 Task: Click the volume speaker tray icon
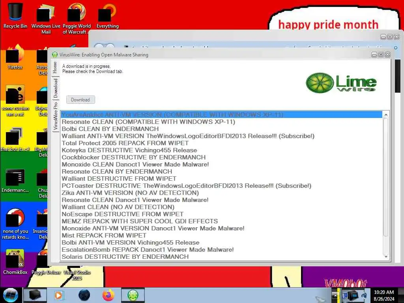click(x=364, y=295)
